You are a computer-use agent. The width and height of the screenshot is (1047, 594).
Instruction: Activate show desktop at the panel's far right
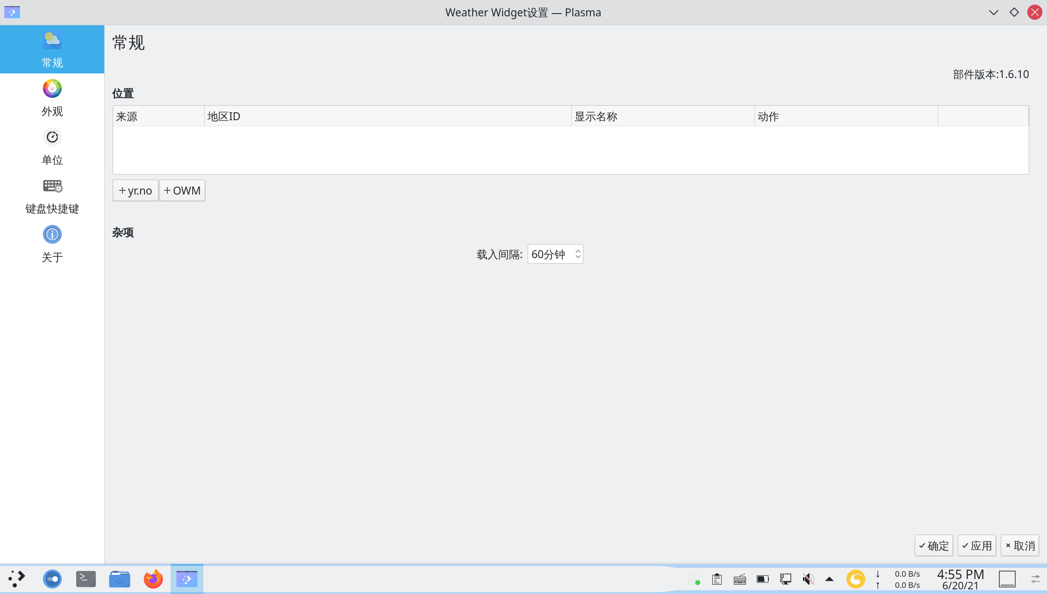pos(1007,579)
